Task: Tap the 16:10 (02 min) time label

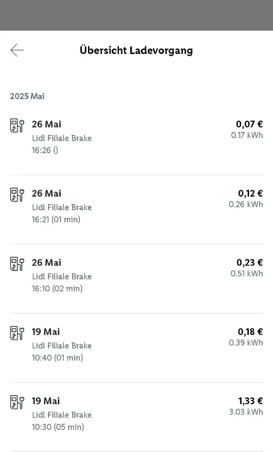Action: click(57, 289)
